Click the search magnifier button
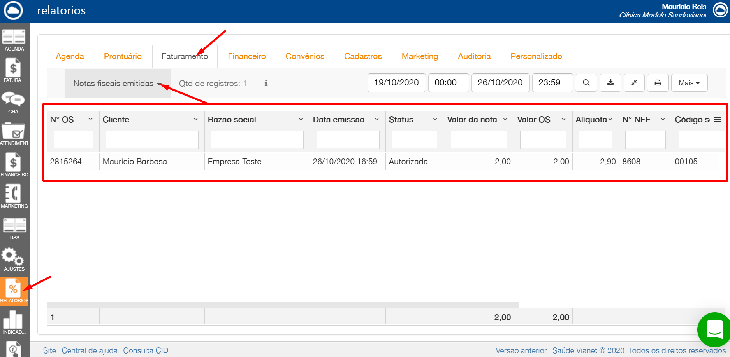Screen dimensions: 730x357 [x=586, y=83]
